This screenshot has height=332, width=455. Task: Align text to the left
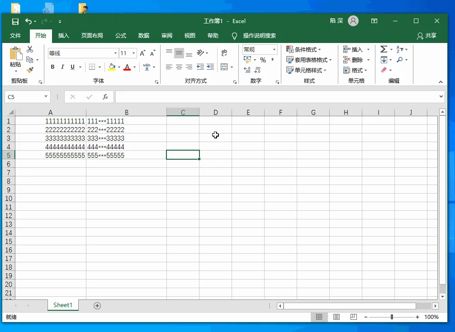(x=169, y=67)
